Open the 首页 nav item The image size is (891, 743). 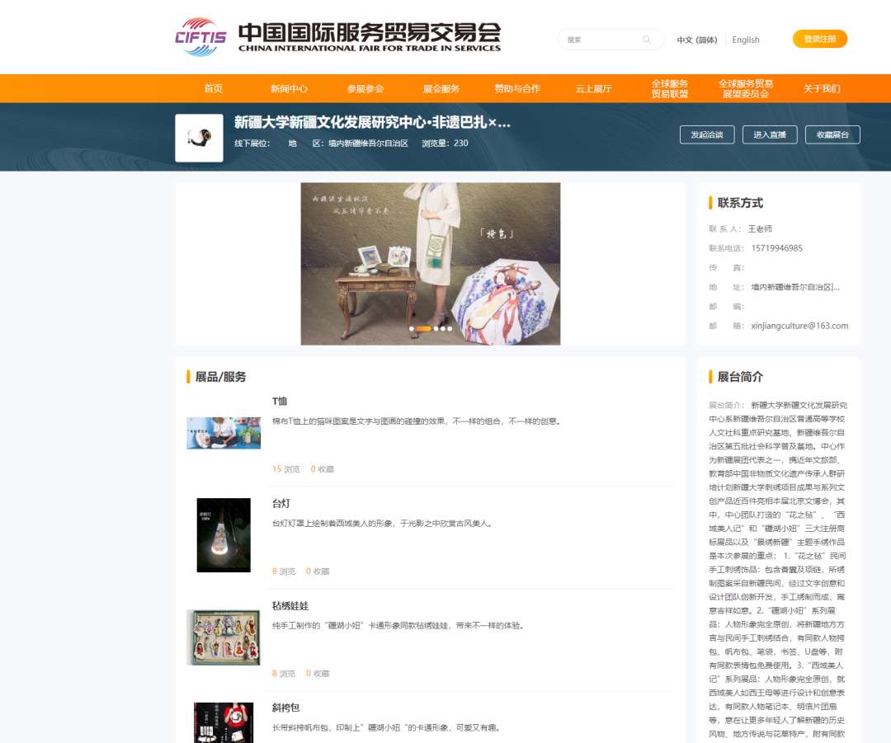pos(214,88)
